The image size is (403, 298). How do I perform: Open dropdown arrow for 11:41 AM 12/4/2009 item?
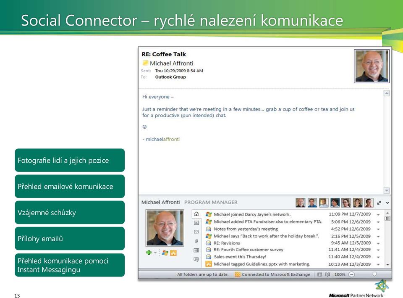[378, 250]
